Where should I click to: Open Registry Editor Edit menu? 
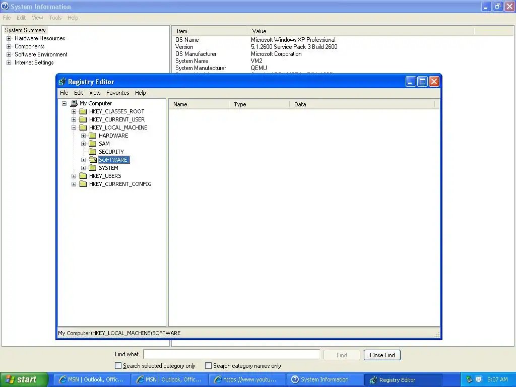click(79, 93)
